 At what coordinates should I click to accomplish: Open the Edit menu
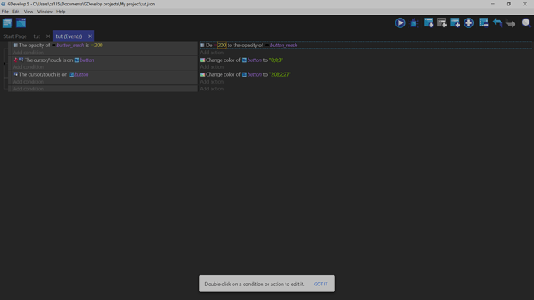(x=16, y=12)
